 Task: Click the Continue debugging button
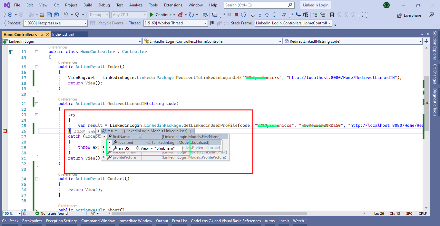[x=161, y=15]
